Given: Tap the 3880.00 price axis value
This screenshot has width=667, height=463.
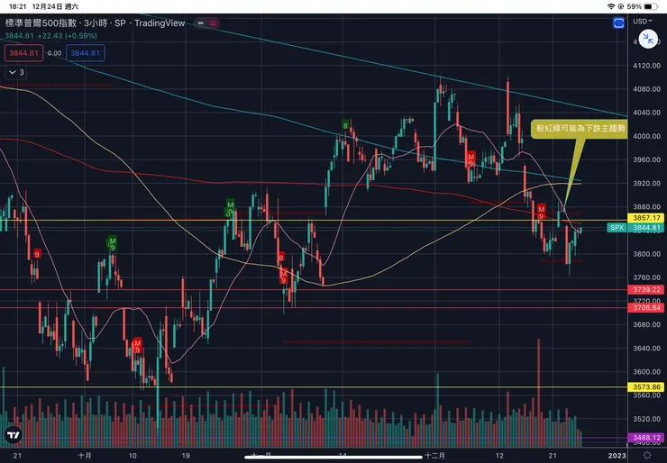Looking at the screenshot, I should [x=646, y=207].
